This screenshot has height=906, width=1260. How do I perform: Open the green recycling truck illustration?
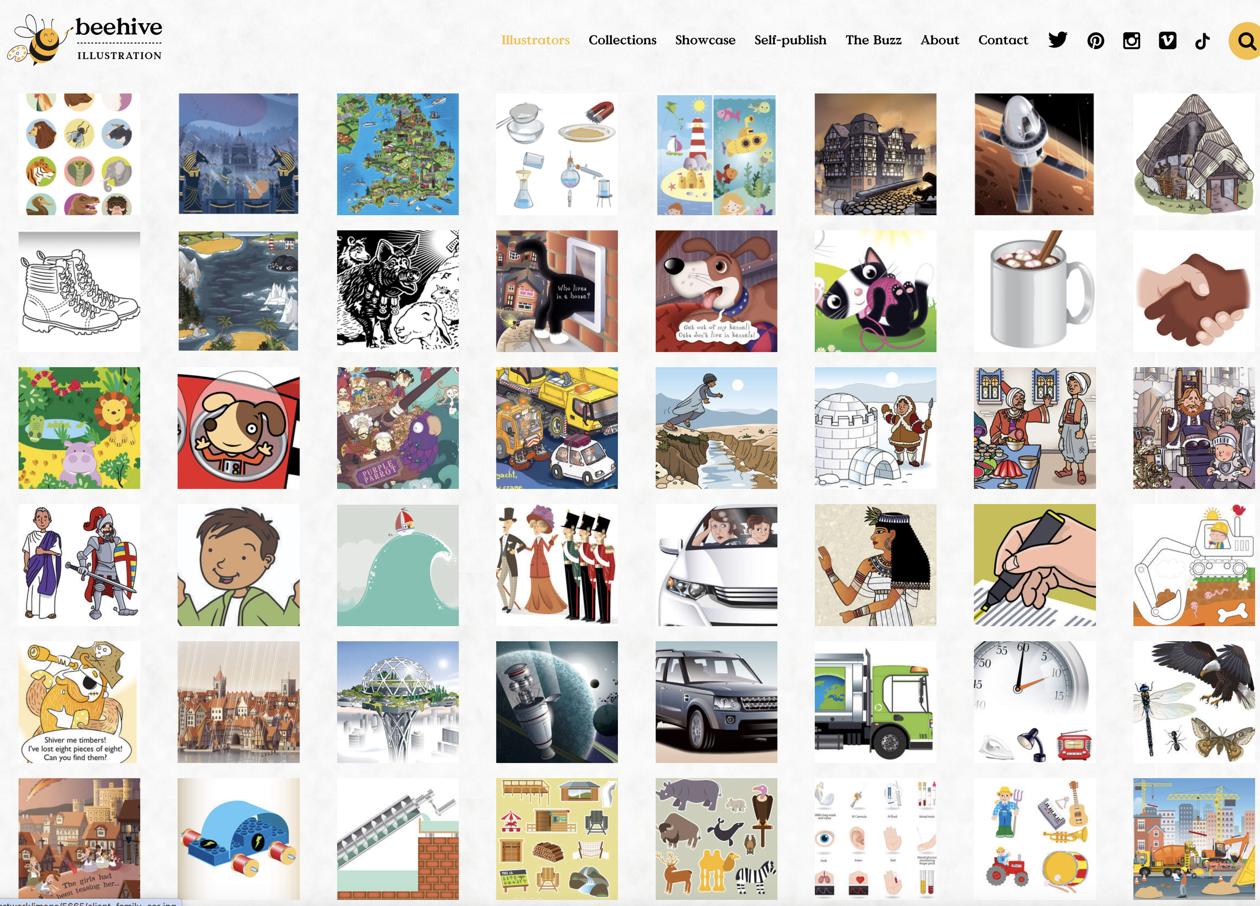pyautogui.click(x=875, y=702)
